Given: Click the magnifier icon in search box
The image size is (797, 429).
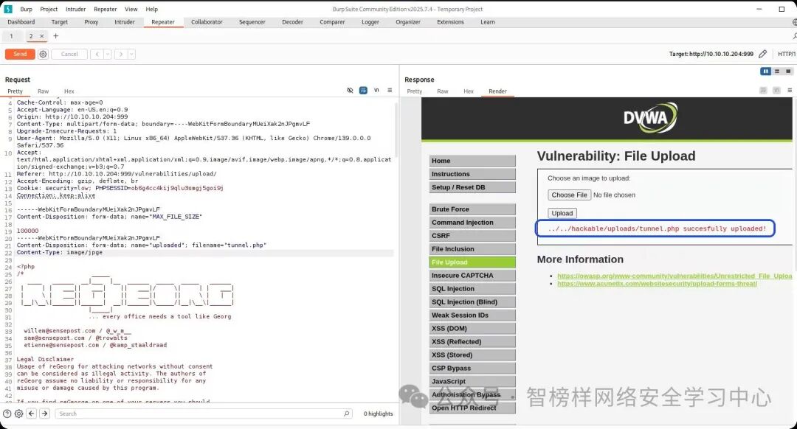Looking at the screenshot, I should [x=347, y=414].
